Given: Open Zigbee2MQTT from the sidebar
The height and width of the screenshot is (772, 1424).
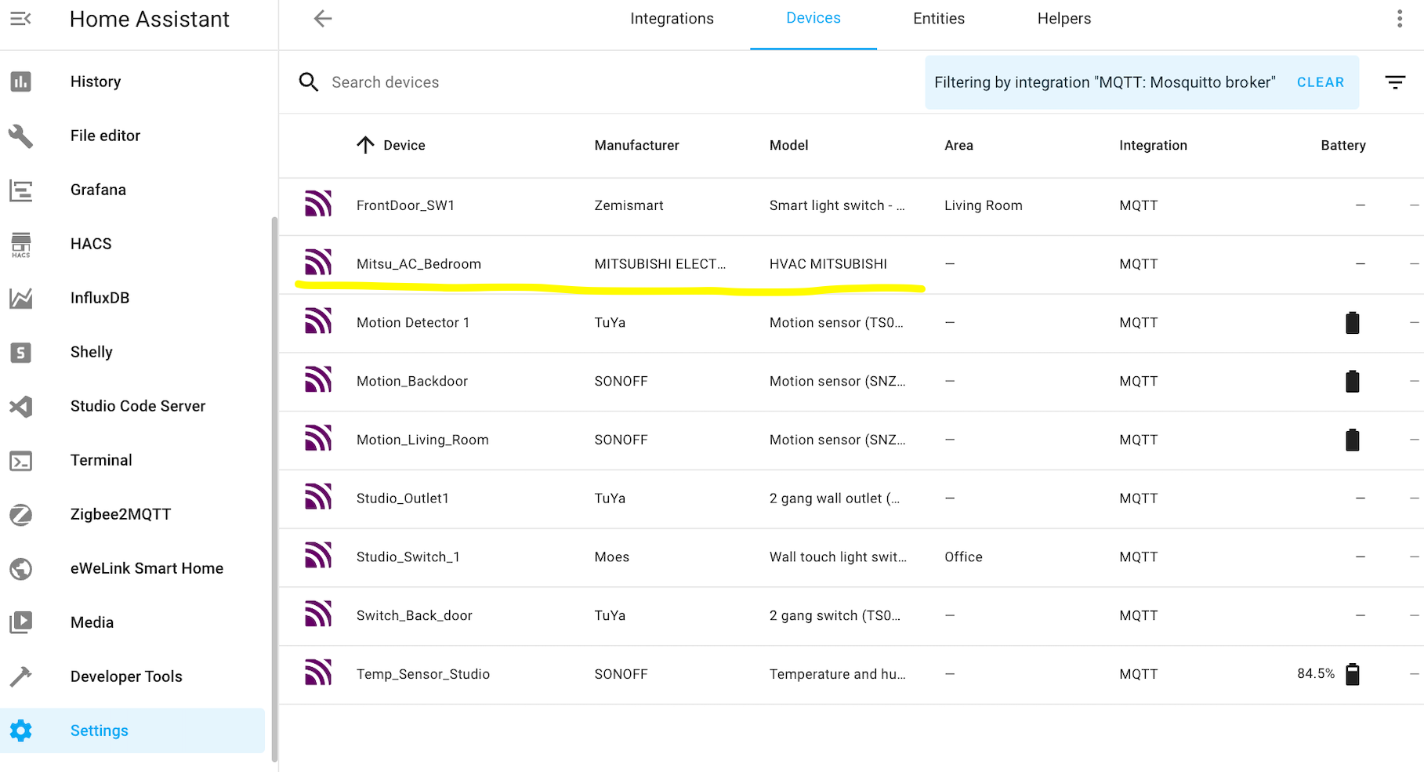Looking at the screenshot, I should pyautogui.click(x=120, y=514).
